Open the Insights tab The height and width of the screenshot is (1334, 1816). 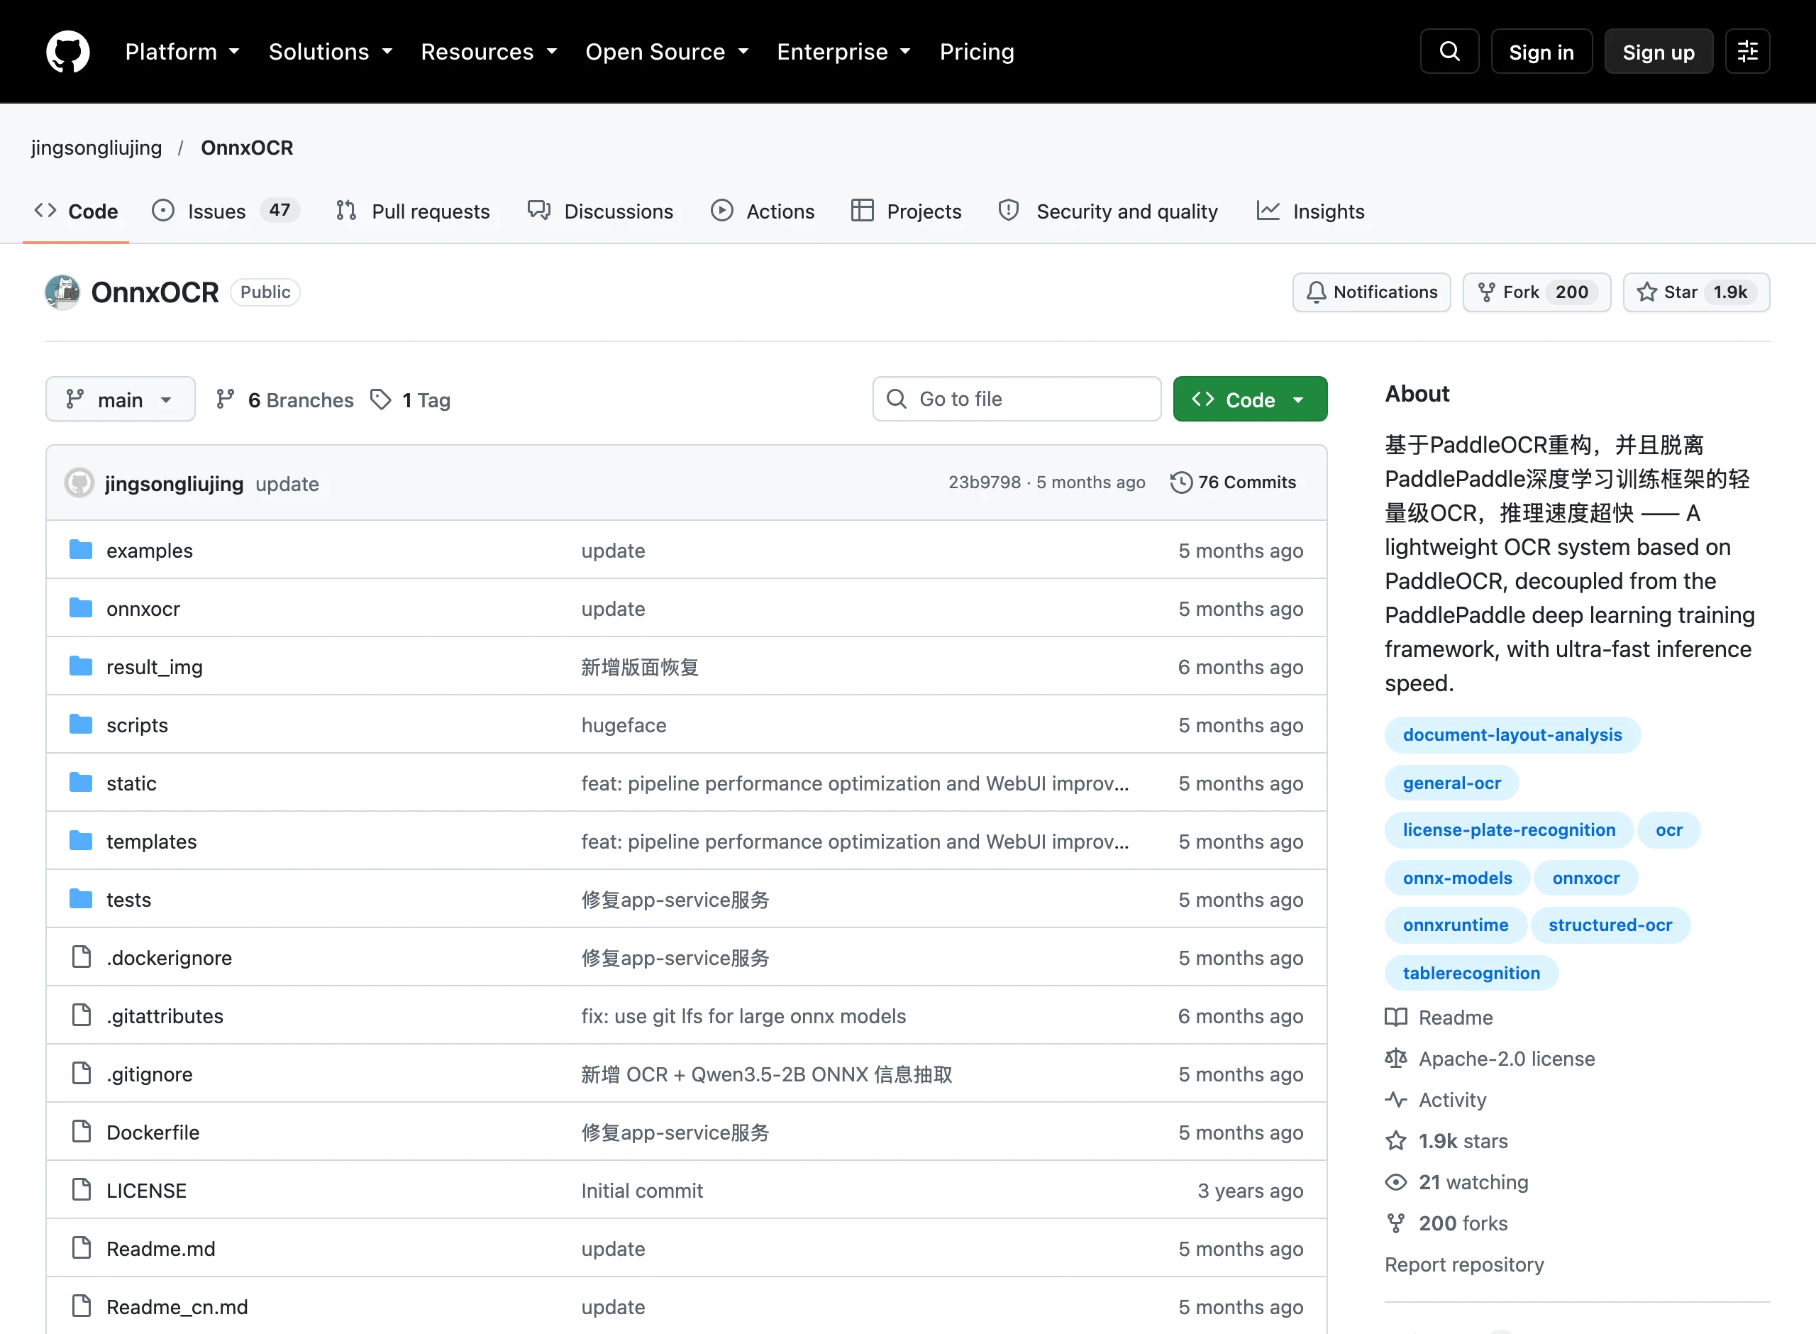pyautogui.click(x=1310, y=211)
